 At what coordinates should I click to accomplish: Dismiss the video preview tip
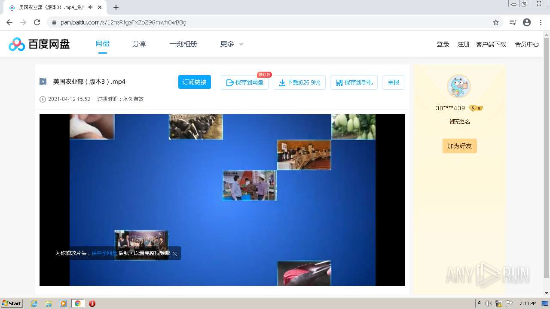(x=174, y=254)
